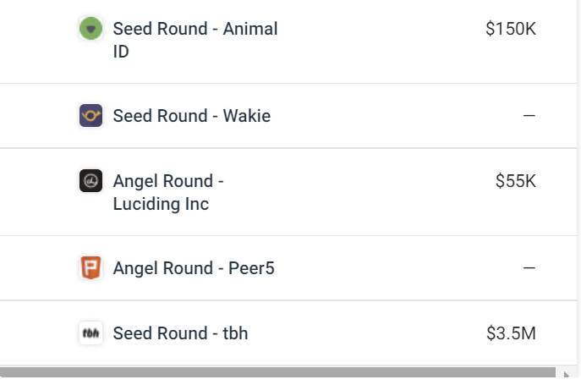Open the Angel Round - Peer5 link
The image size is (581, 385).
[194, 268]
